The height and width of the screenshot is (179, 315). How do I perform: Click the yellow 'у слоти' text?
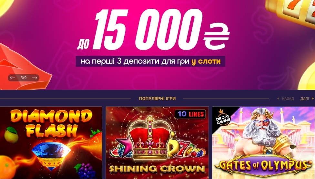coord(206,61)
